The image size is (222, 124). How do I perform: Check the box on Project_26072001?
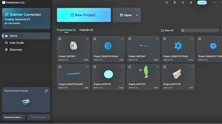point(60,39)
